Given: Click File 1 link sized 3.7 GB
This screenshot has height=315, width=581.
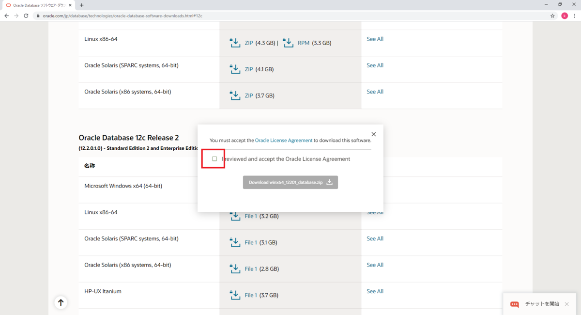Looking at the screenshot, I should pyautogui.click(x=251, y=295).
